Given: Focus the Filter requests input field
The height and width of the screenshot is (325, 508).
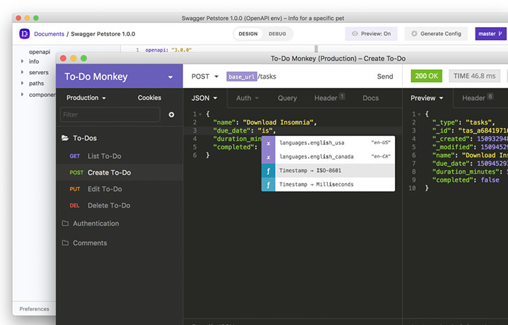Looking at the screenshot, I should [x=110, y=114].
